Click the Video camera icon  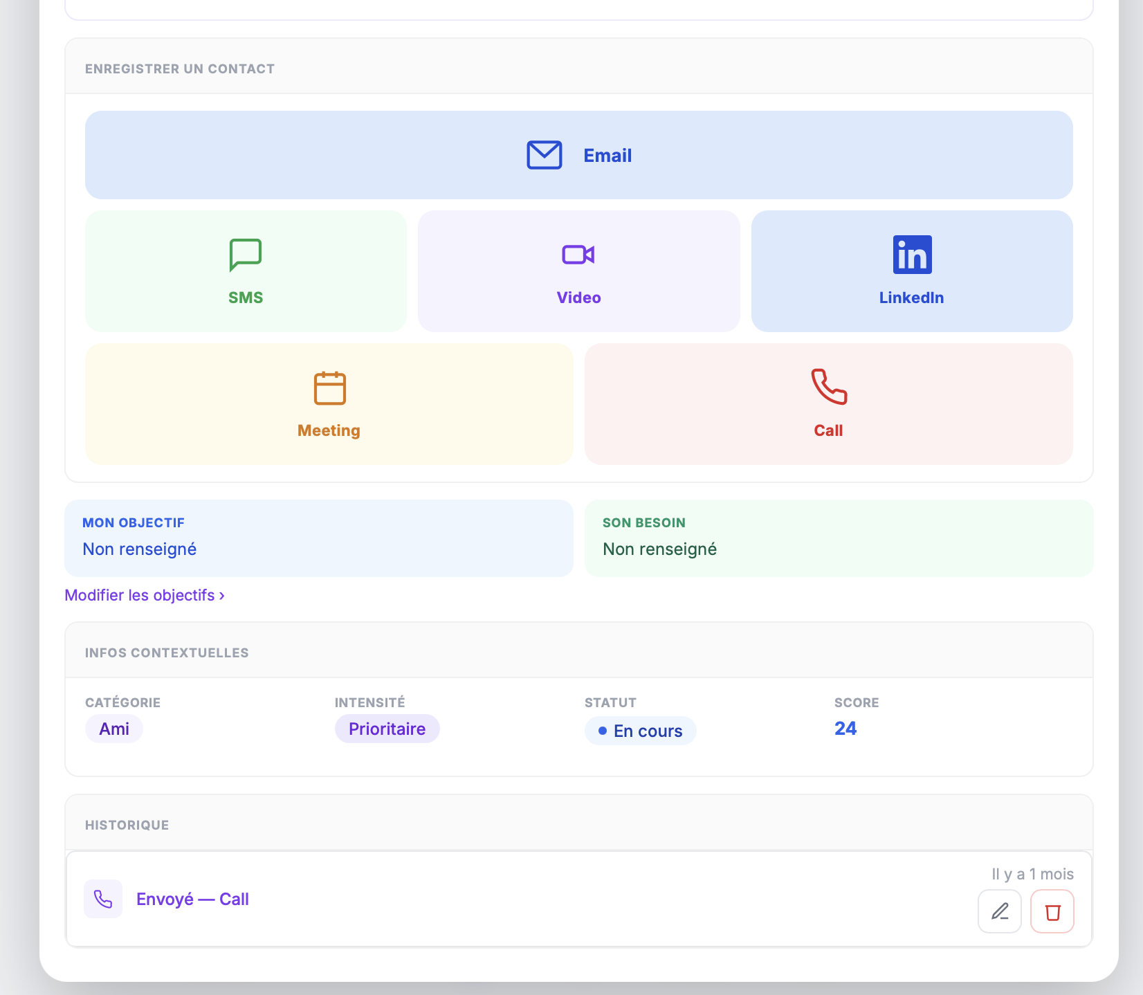tap(578, 255)
